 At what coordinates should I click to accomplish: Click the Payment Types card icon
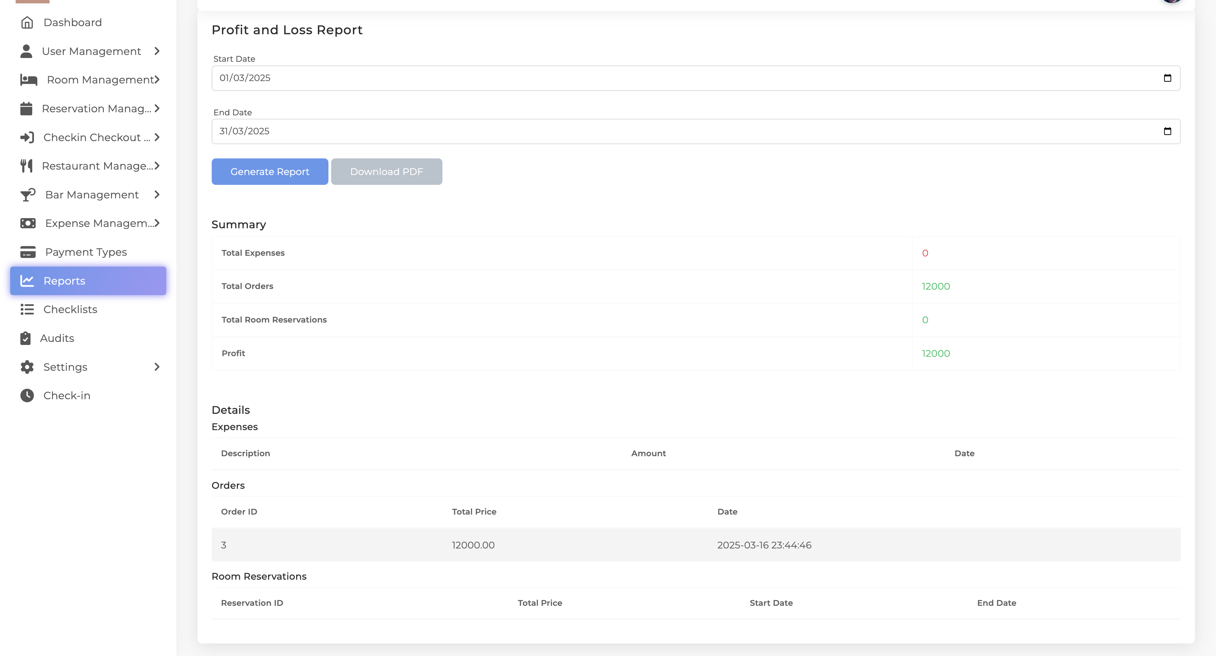click(x=27, y=252)
